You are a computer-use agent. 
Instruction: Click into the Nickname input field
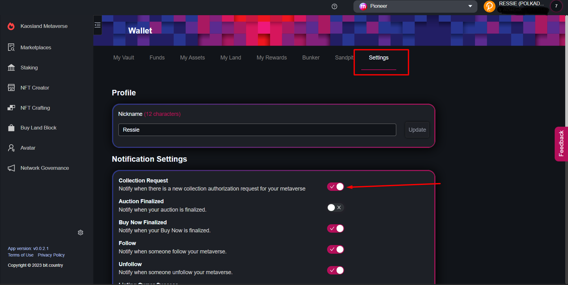(257, 130)
